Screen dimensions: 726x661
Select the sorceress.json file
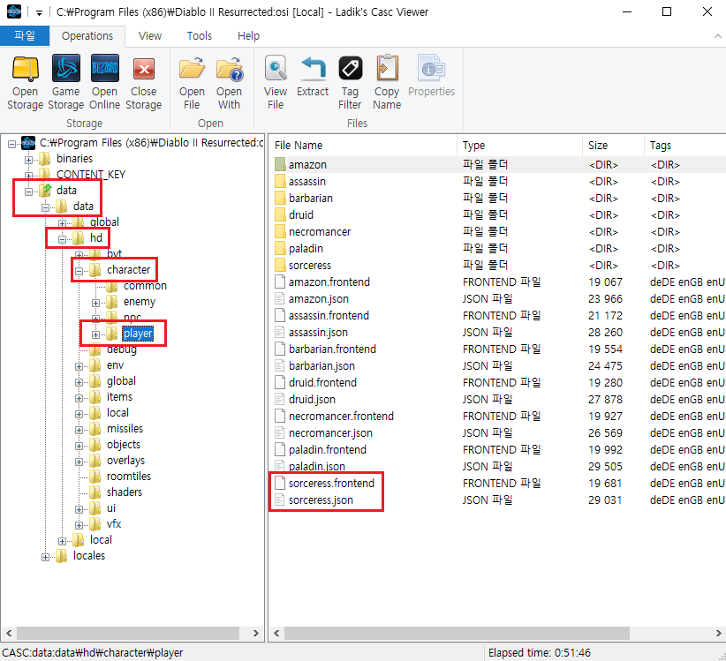click(321, 500)
